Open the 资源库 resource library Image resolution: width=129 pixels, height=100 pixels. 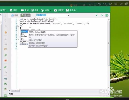coord(59,10)
